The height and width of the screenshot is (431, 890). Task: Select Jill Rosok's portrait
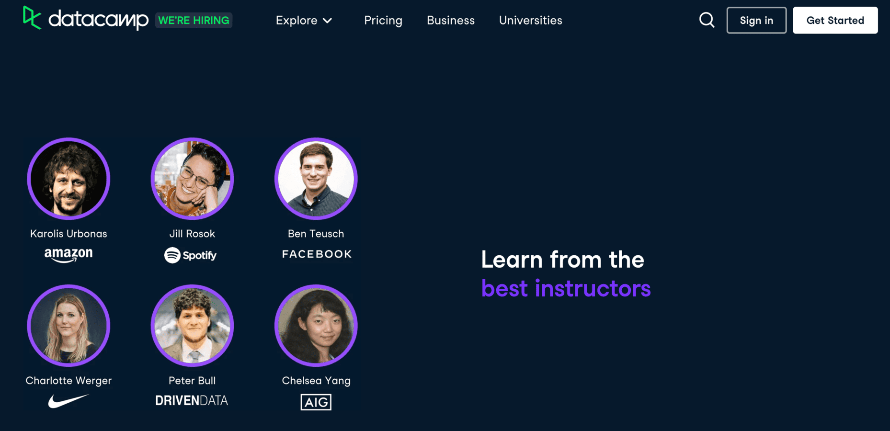pyautogui.click(x=192, y=179)
